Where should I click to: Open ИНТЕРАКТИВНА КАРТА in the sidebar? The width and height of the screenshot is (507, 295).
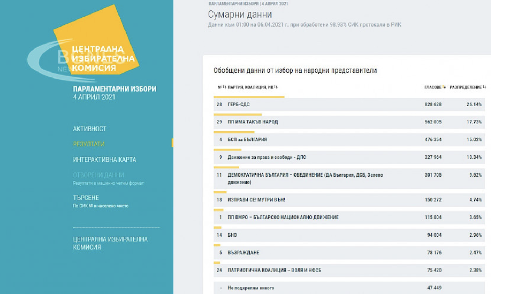tap(104, 160)
